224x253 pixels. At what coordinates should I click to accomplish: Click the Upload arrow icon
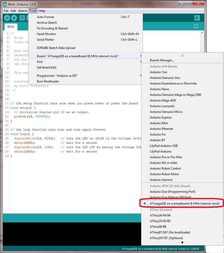coord(14,18)
